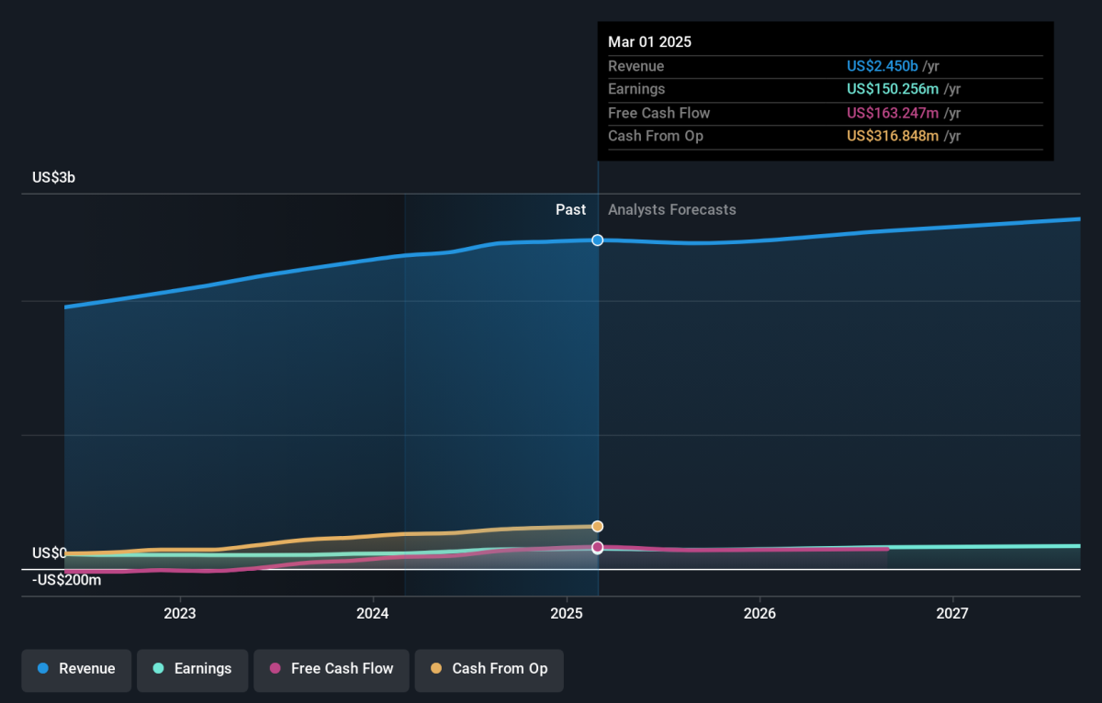Click the US$2.450b revenue value in tooltip
Screen dimensions: 1102x703
tap(883, 66)
